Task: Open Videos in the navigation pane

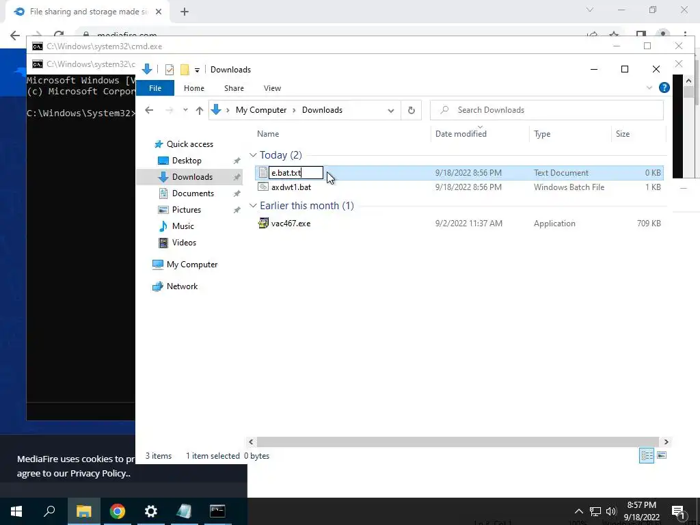Action: tap(184, 243)
